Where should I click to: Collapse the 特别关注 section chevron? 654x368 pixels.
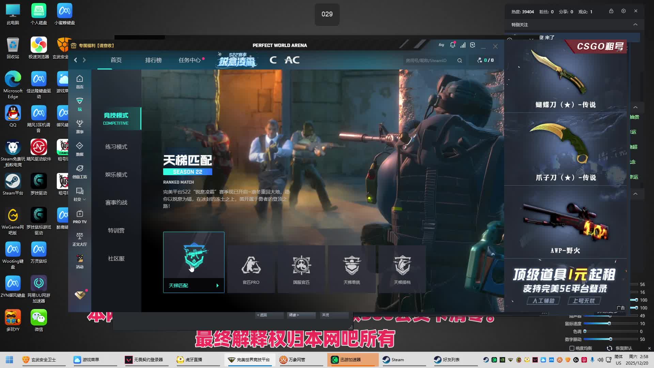(635, 25)
